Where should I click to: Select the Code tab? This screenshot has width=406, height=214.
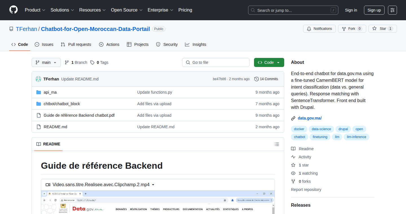click(x=20, y=44)
